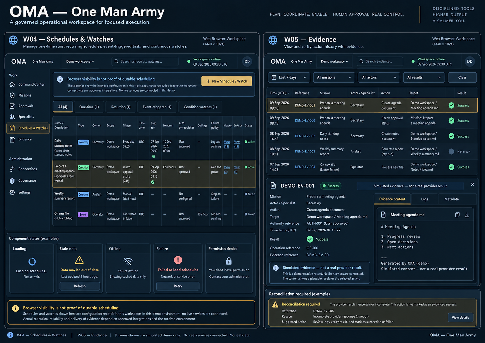
Task: Switch to Evidence content tab
Action: coord(392,199)
